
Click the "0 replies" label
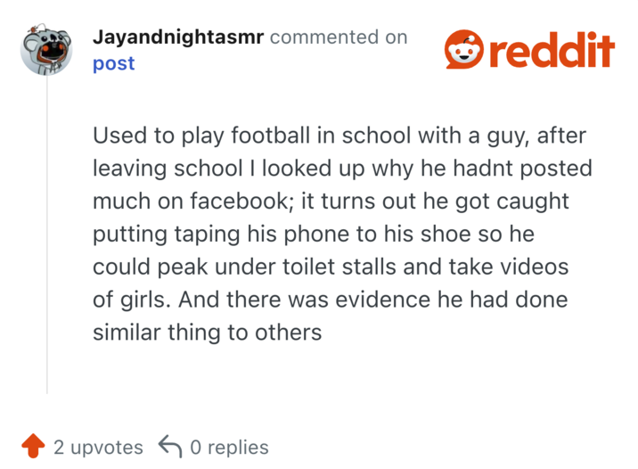(x=229, y=447)
